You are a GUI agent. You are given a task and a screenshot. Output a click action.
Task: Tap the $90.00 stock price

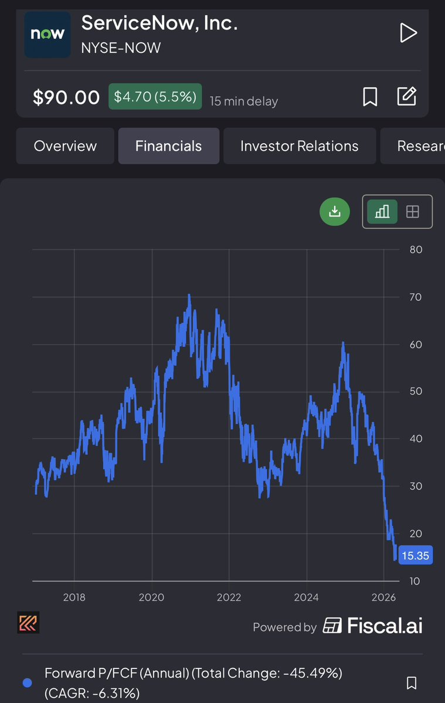coord(66,97)
